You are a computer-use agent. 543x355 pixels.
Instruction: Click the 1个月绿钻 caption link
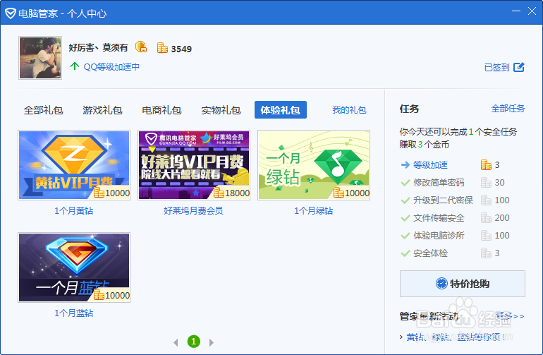(x=313, y=211)
